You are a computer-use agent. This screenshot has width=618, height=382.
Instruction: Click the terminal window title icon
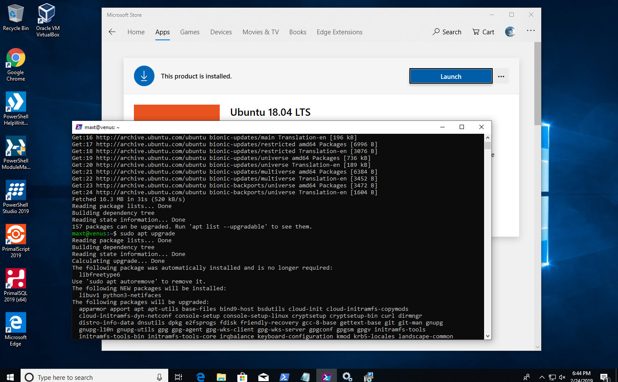point(79,127)
